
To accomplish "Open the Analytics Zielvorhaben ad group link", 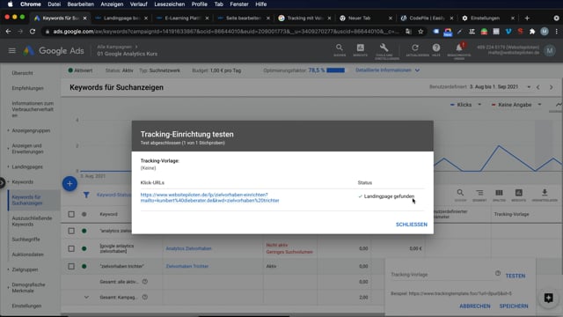I will pos(188,248).
